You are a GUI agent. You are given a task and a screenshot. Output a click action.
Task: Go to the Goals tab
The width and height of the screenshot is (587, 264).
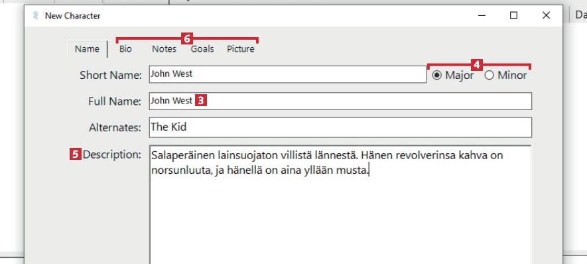(202, 49)
